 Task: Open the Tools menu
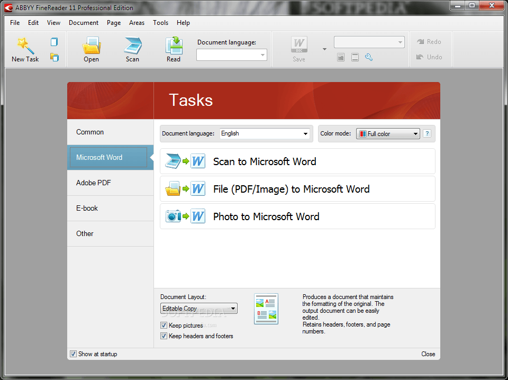pyautogui.click(x=160, y=23)
